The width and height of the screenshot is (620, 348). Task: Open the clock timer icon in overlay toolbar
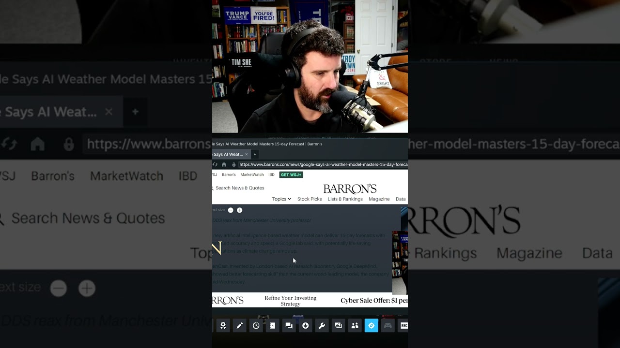pos(256,326)
